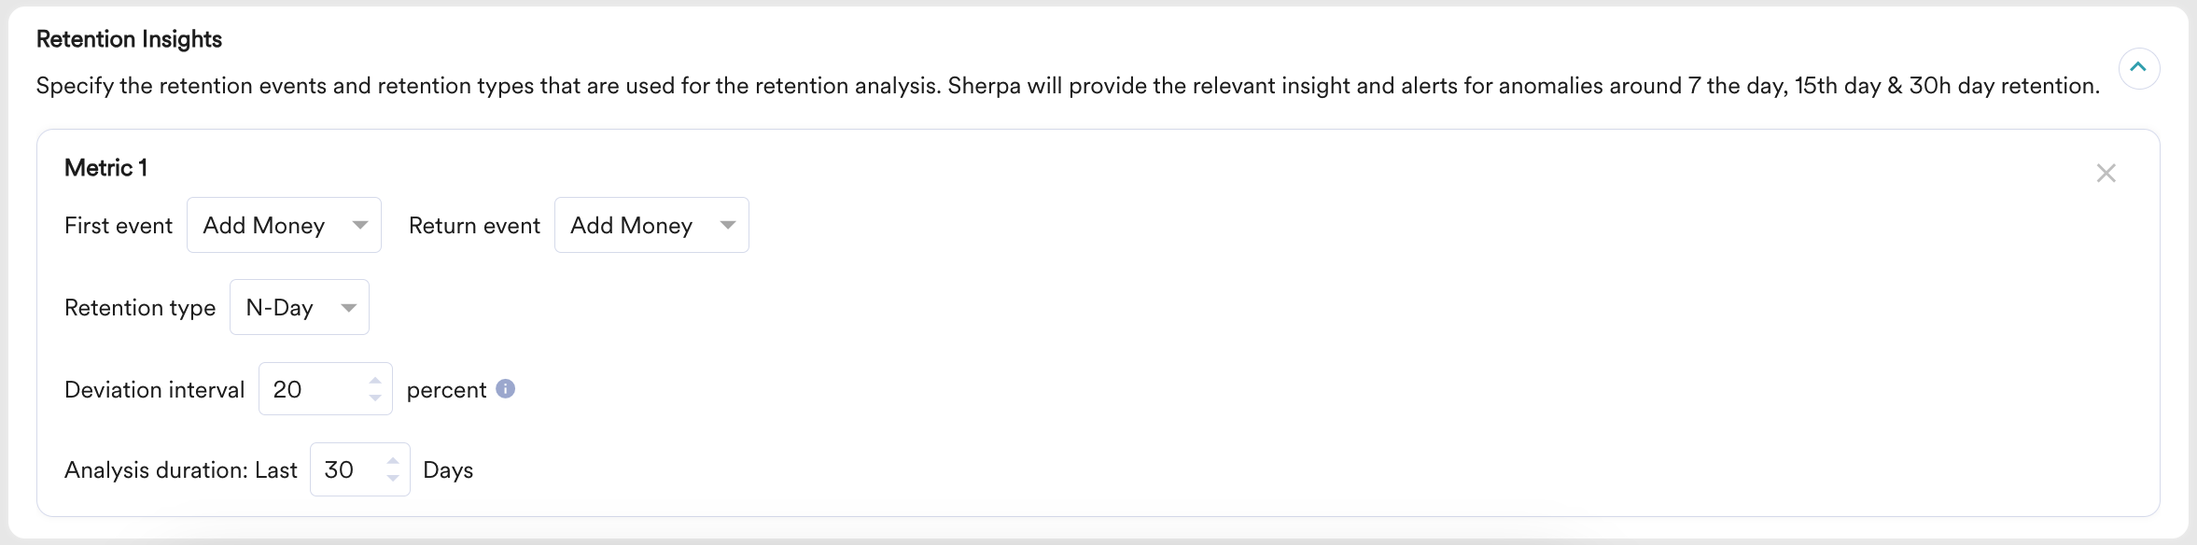The image size is (2197, 545).
Task: Click the First event label
Action: coord(119,226)
